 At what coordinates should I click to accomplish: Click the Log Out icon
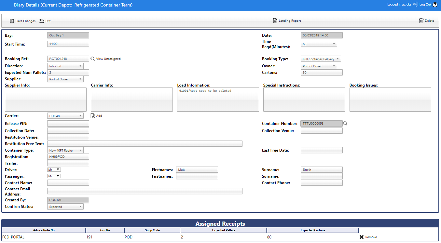(x=416, y=5)
